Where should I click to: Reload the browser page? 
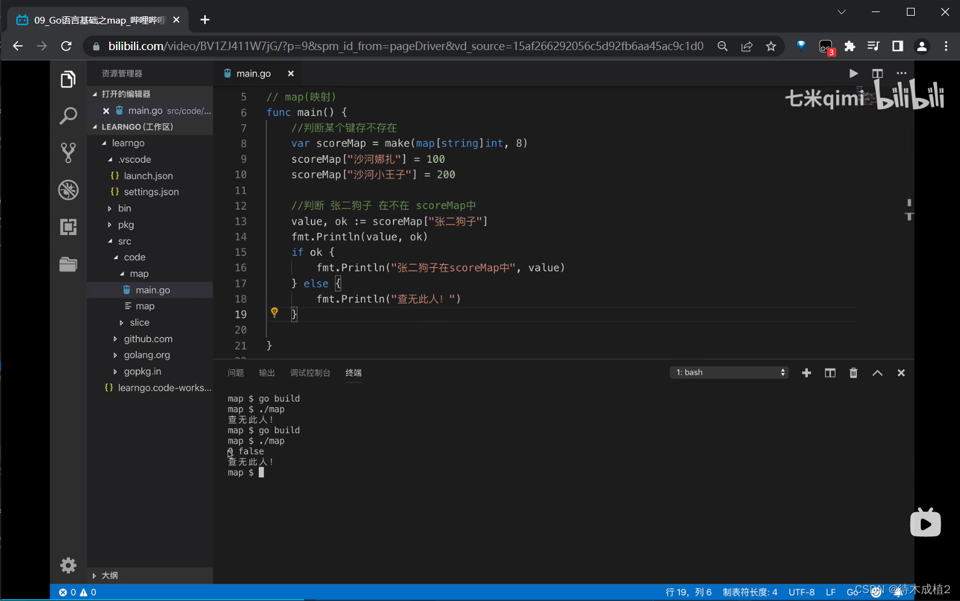66,46
